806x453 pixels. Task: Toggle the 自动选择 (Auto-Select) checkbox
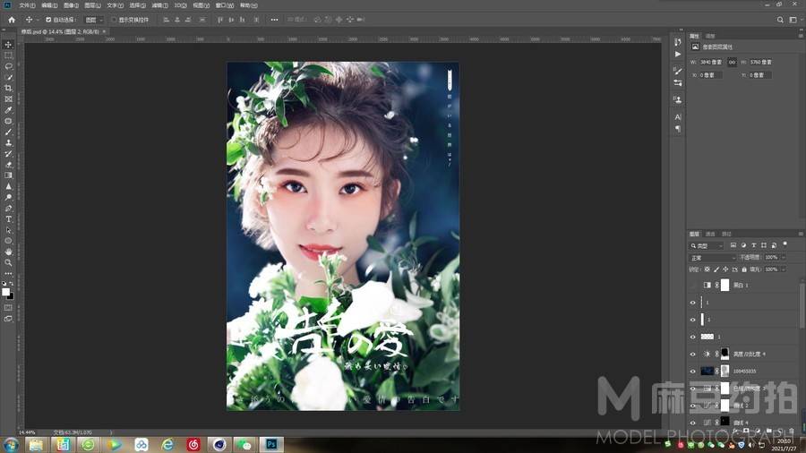click(x=48, y=19)
